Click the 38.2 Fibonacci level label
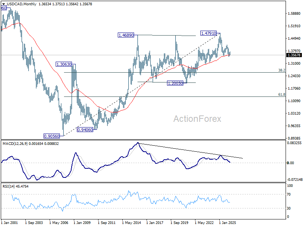The width and height of the screenshot is (303, 227). pyautogui.click(x=281, y=70)
